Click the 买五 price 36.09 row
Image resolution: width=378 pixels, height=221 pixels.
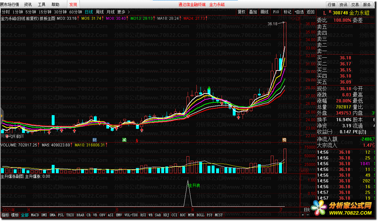coord(346,82)
